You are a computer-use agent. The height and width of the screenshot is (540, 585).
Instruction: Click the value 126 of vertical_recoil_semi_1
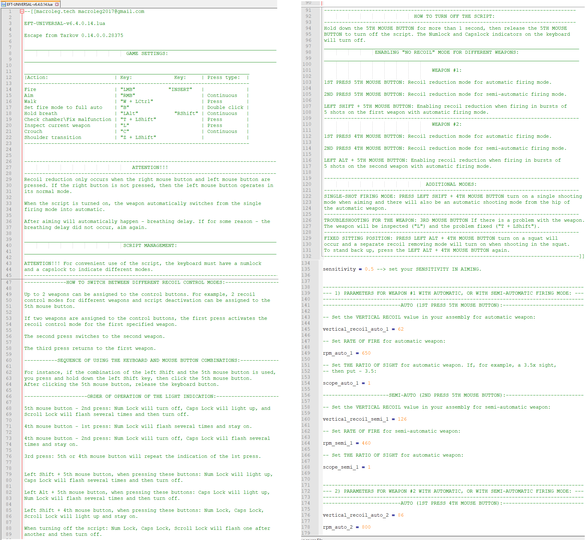402,419
